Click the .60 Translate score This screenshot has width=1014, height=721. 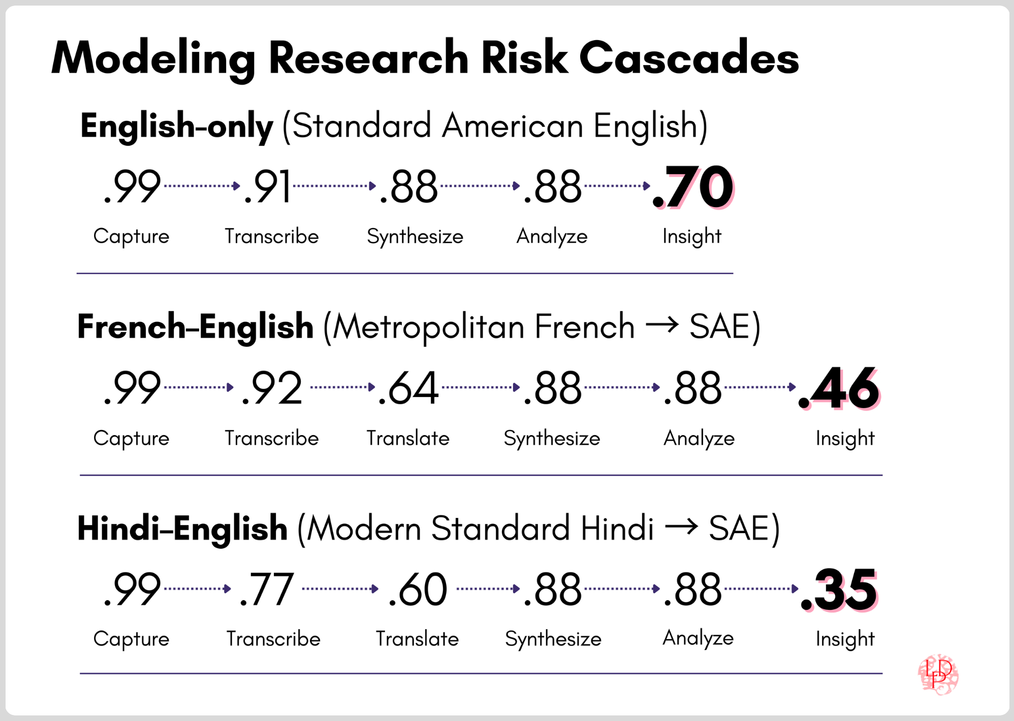(x=418, y=590)
